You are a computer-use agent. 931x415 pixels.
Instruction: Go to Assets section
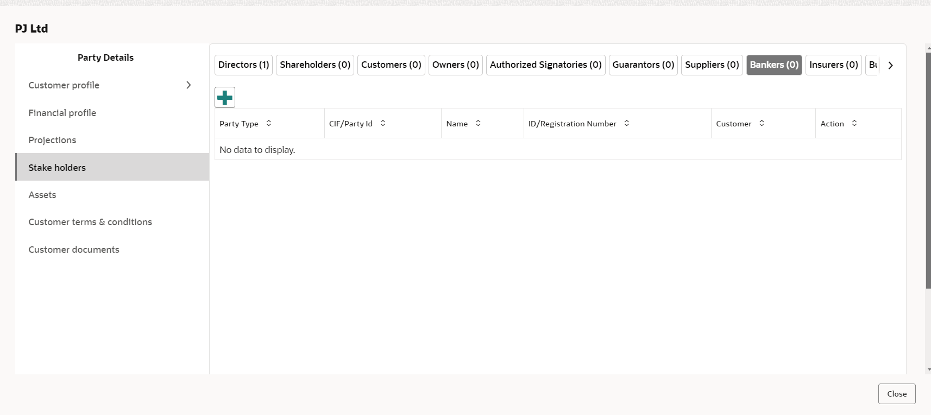(x=112, y=195)
